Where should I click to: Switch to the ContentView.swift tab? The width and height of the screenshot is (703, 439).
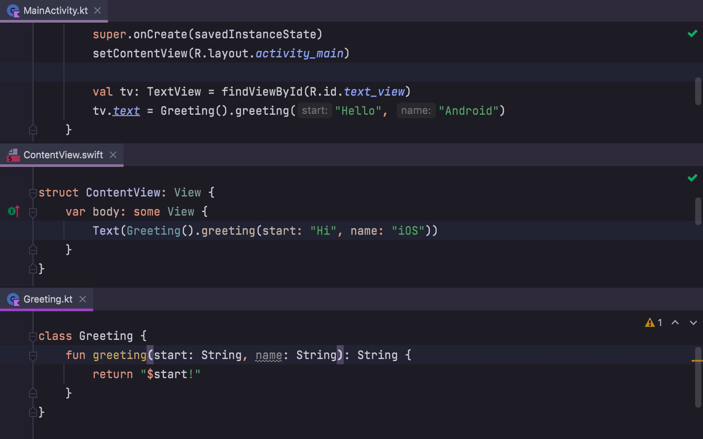[x=62, y=155]
